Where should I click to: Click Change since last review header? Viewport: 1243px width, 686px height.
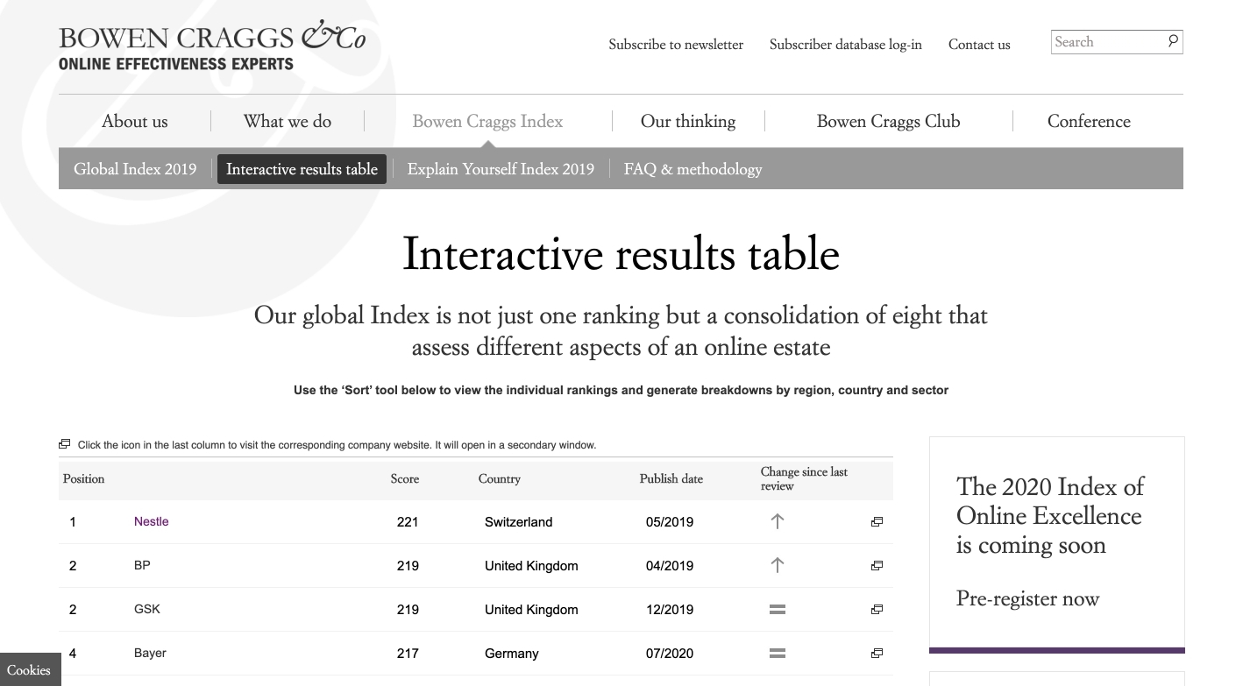[804, 478]
